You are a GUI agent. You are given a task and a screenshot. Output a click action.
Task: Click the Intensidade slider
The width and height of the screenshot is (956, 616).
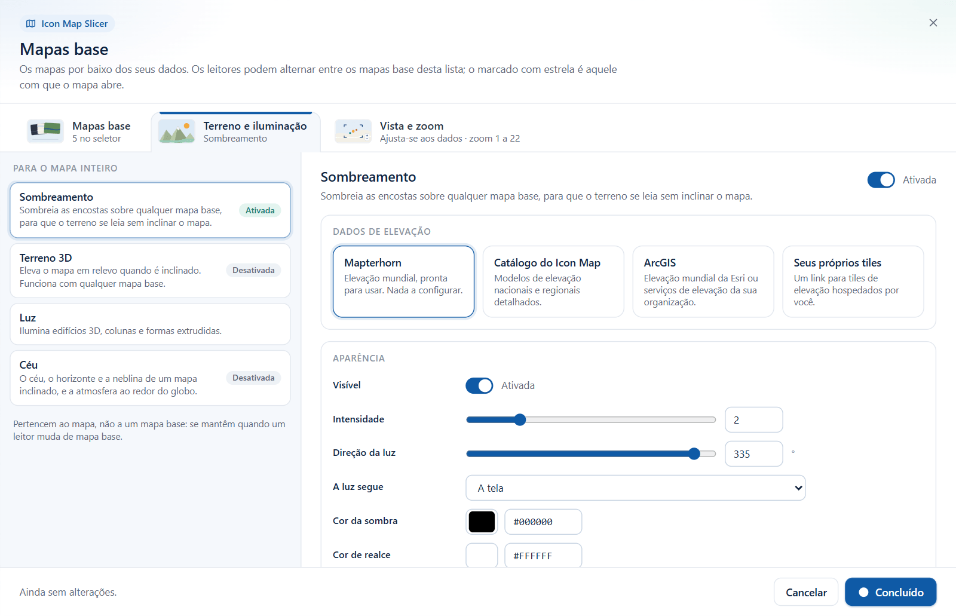pyautogui.click(x=591, y=419)
